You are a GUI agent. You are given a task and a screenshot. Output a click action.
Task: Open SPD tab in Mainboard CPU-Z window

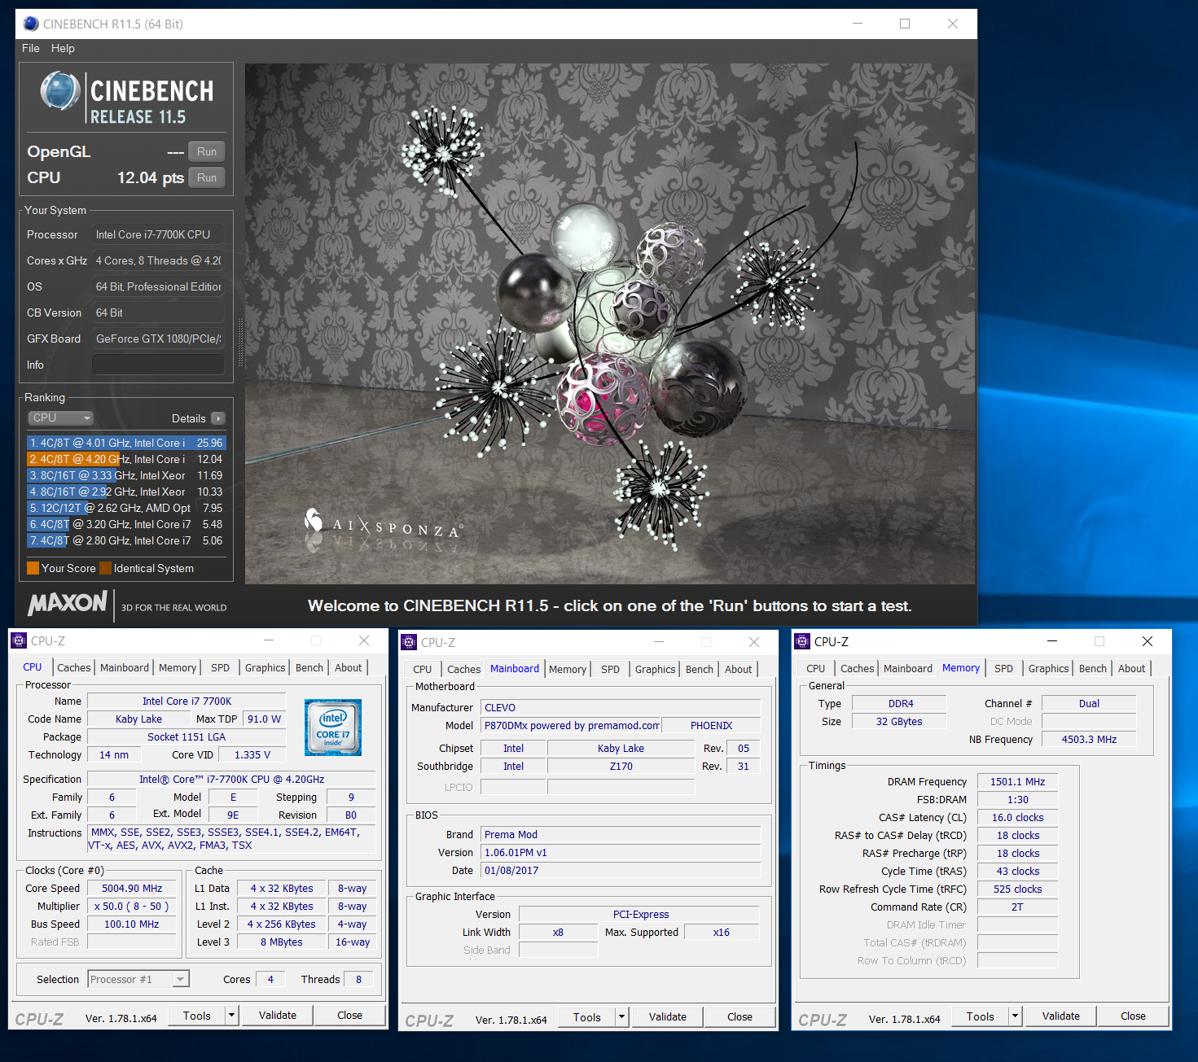pos(611,669)
